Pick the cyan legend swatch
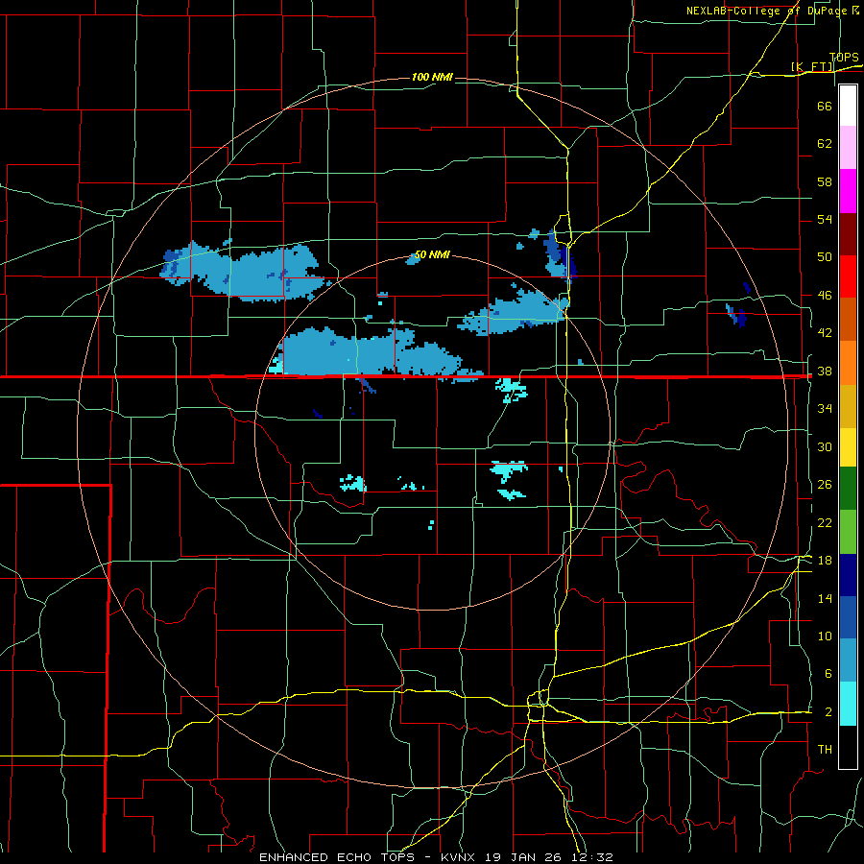Screen dimensions: 864x864 point(848,704)
